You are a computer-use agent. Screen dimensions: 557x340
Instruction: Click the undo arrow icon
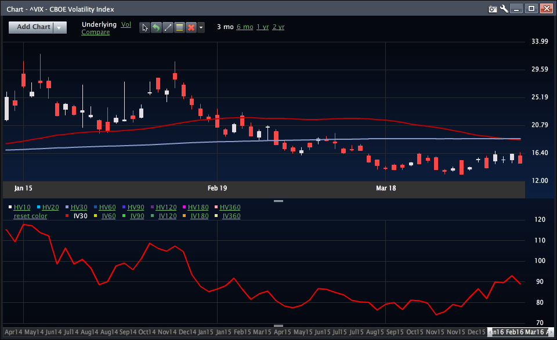[156, 27]
